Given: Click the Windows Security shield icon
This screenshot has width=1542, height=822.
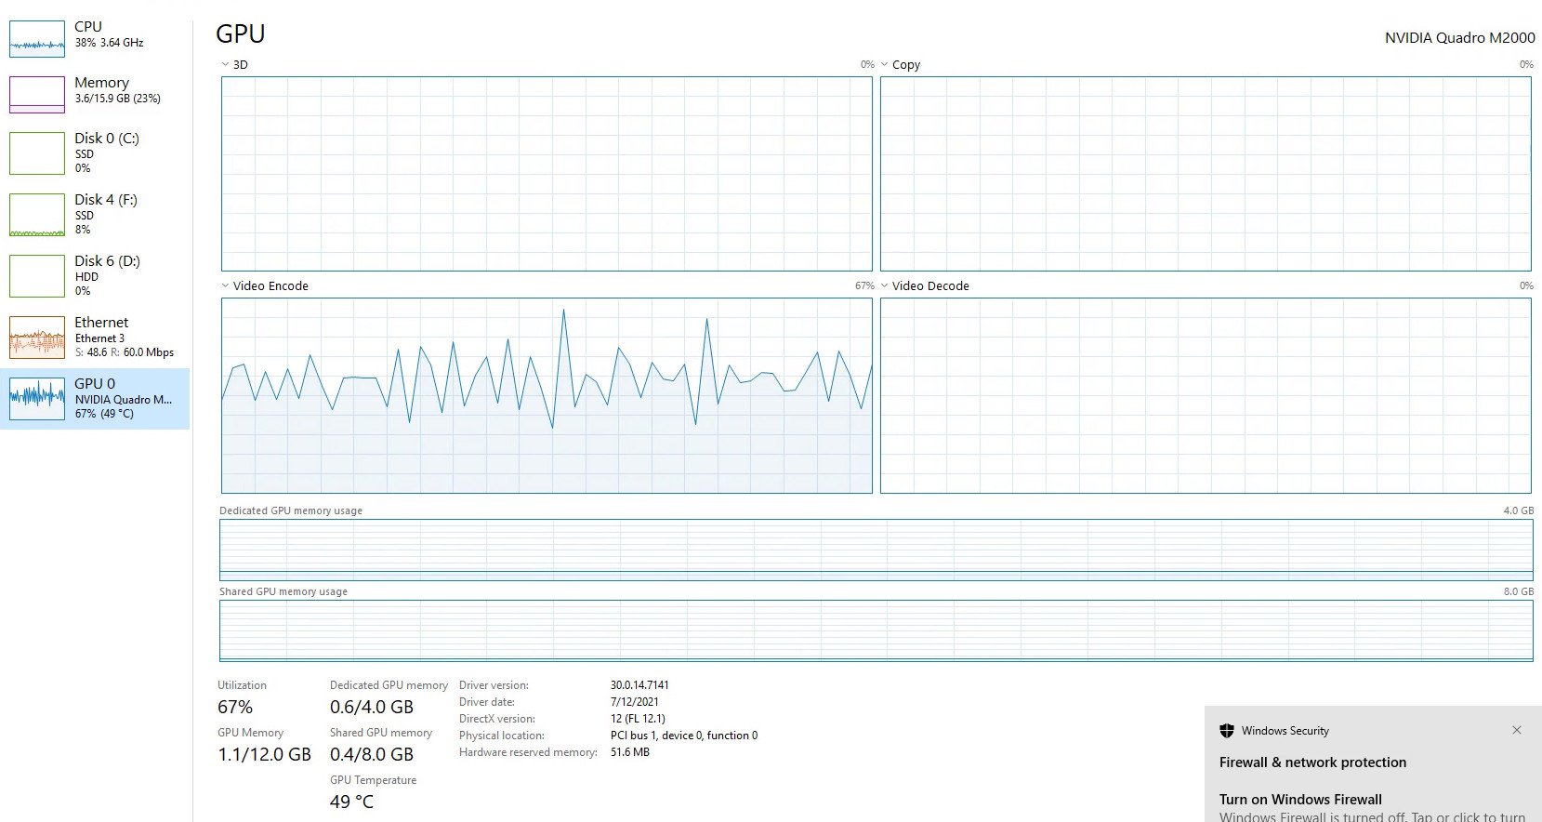Looking at the screenshot, I should pyautogui.click(x=1227, y=731).
